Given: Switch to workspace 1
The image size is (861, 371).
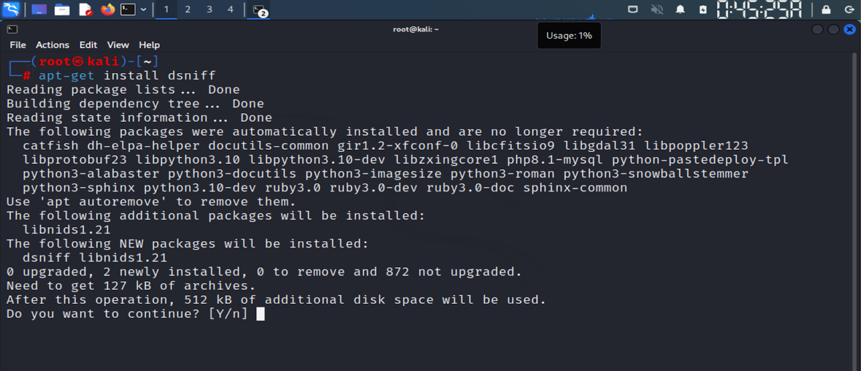Looking at the screenshot, I should (166, 9).
